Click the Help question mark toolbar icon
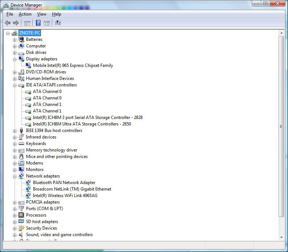 point(38,23)
